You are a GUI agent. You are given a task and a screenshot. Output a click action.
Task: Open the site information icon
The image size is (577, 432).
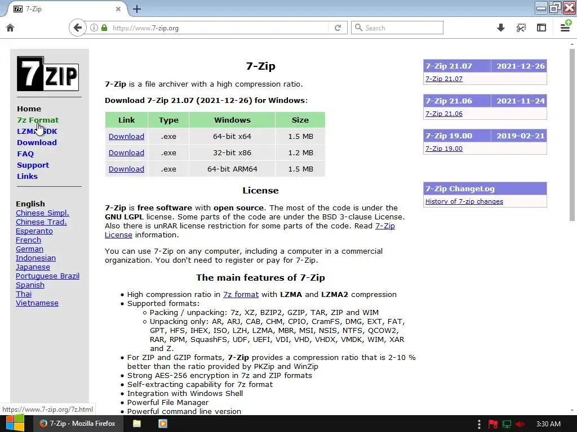pyautogui.click(x=94, y=28)
